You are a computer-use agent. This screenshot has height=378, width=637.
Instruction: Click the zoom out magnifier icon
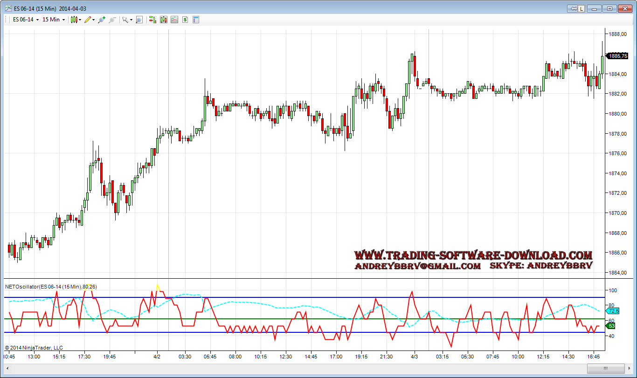[112, 20]
